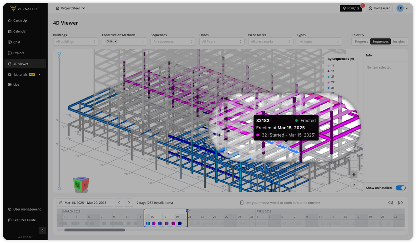Color the model by Sequences
416x243 pixels.
point(380,41)
